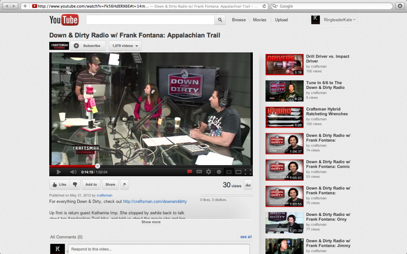
Task: Open browser downloads button
Action: pos(400,6)
